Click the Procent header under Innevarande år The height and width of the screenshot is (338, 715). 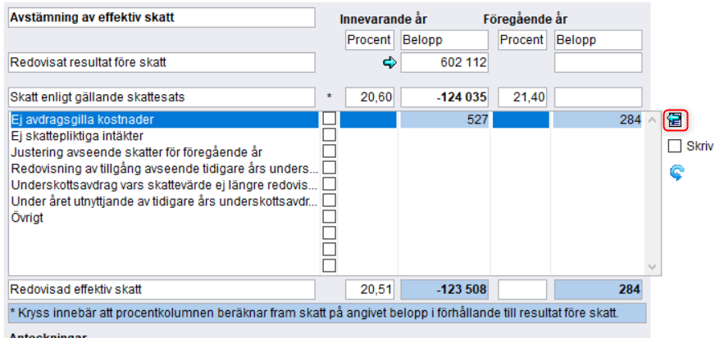370,40
